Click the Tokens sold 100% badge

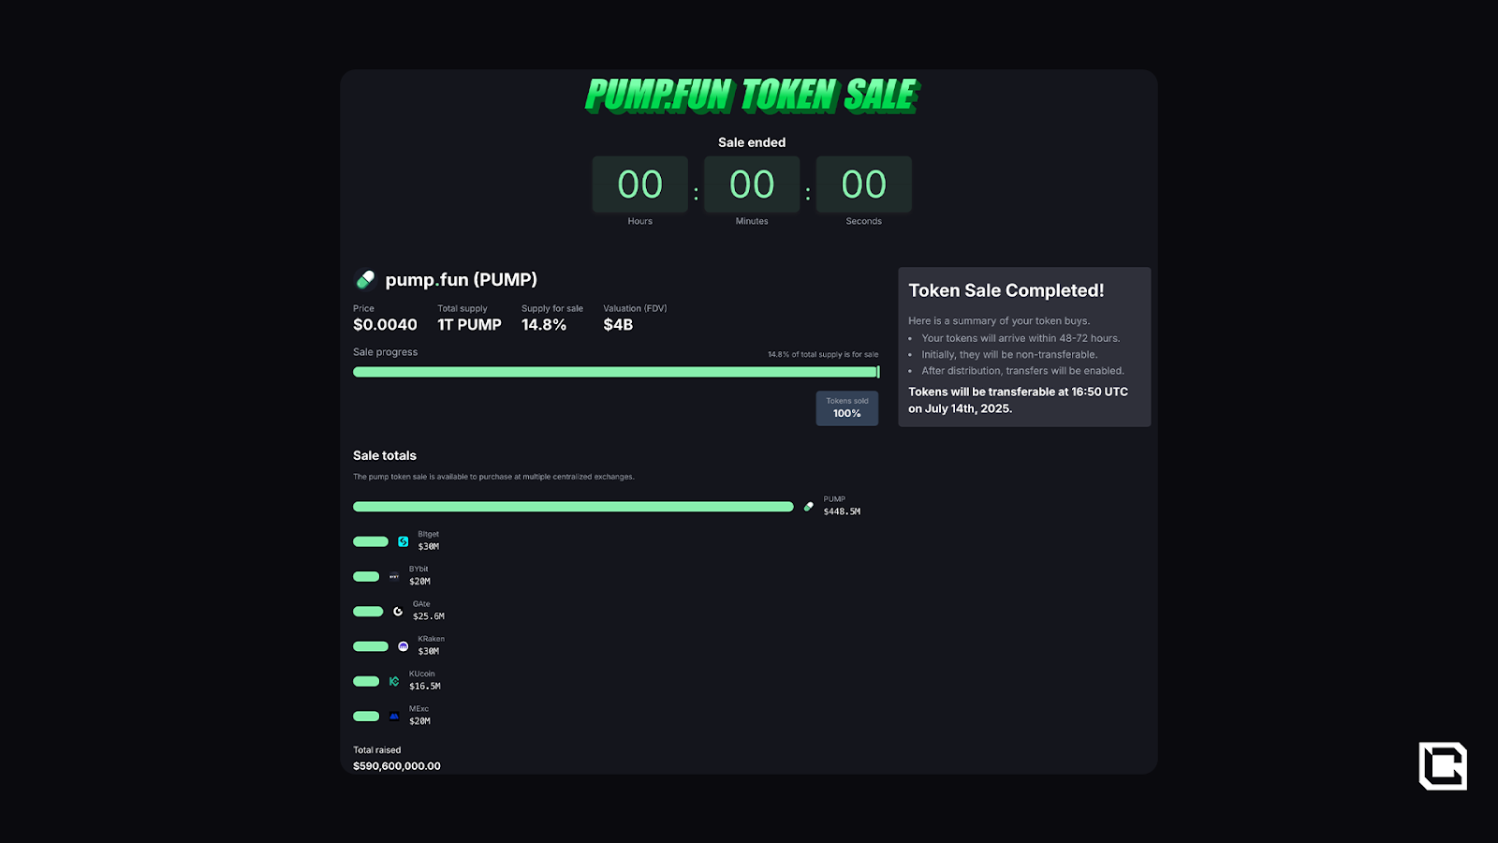coord(847,408)
